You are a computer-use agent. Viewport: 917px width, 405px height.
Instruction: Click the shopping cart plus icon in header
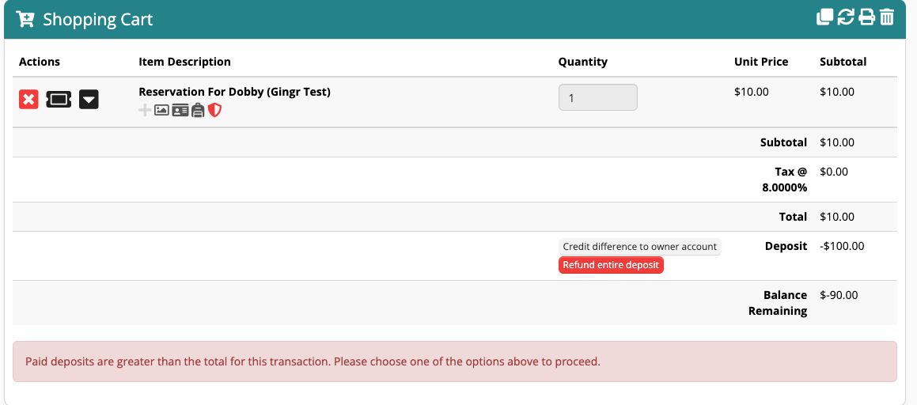tap(25, 19)
